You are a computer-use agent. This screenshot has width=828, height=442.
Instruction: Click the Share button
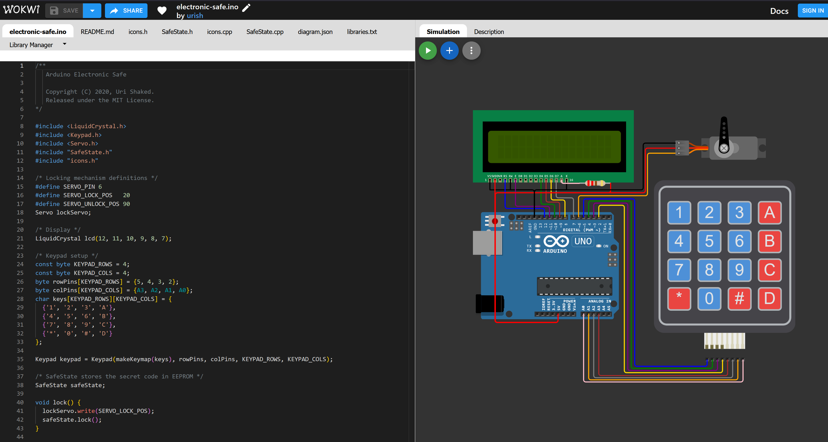pos(126,11)
